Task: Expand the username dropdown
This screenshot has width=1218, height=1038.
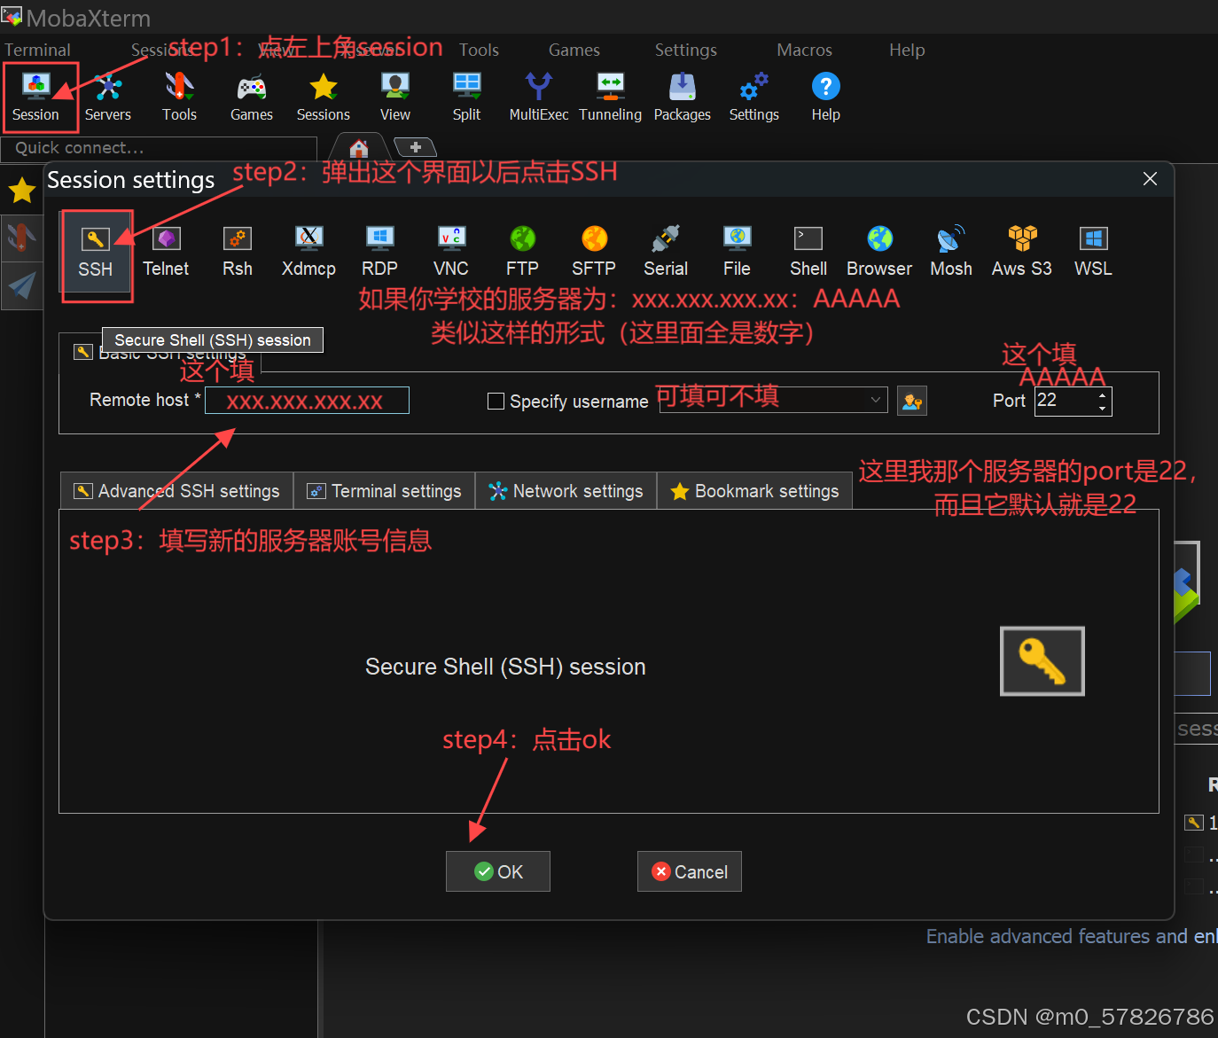Action: (876, 400)
